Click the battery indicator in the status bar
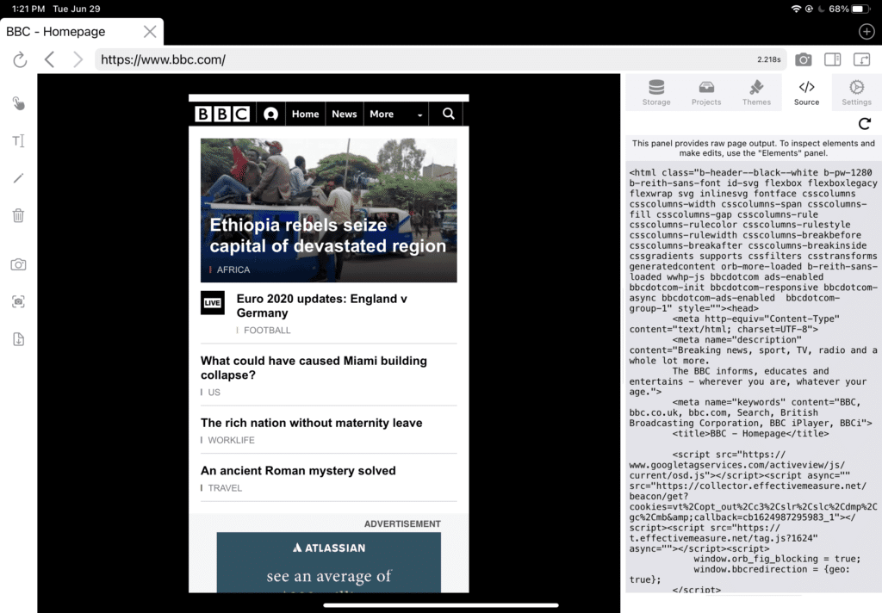Viewport: 882px width, 613px height. pyautogui.click(x=860, y=9)
